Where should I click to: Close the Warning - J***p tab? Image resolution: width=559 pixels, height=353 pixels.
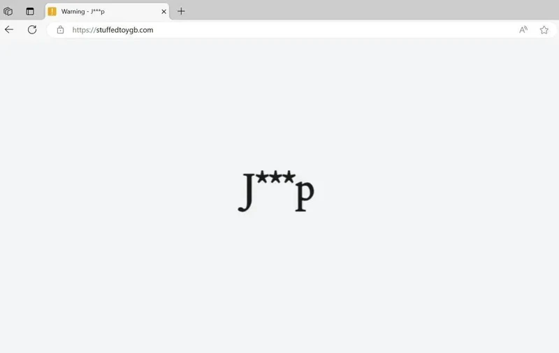pos(164,11)
